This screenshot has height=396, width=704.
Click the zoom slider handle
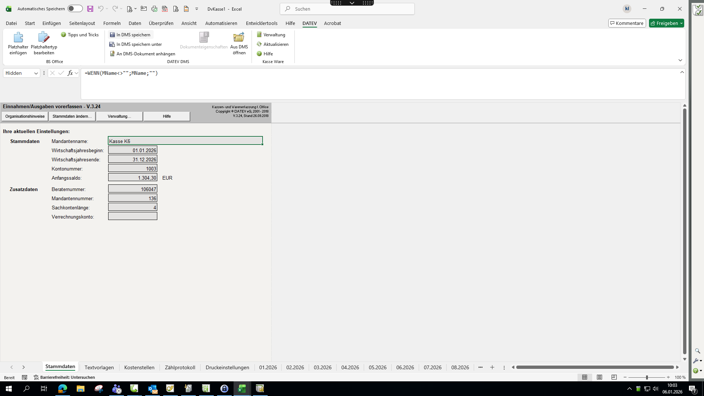click(x=647, y=377)
